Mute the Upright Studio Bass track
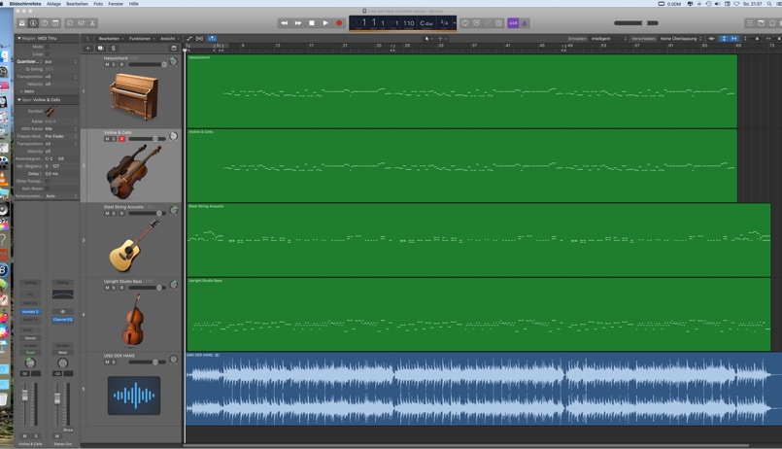The height and width of the screenshot is (449, 782). point(107,288)
